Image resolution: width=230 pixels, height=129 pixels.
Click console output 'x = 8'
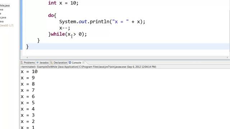(28, 84)
